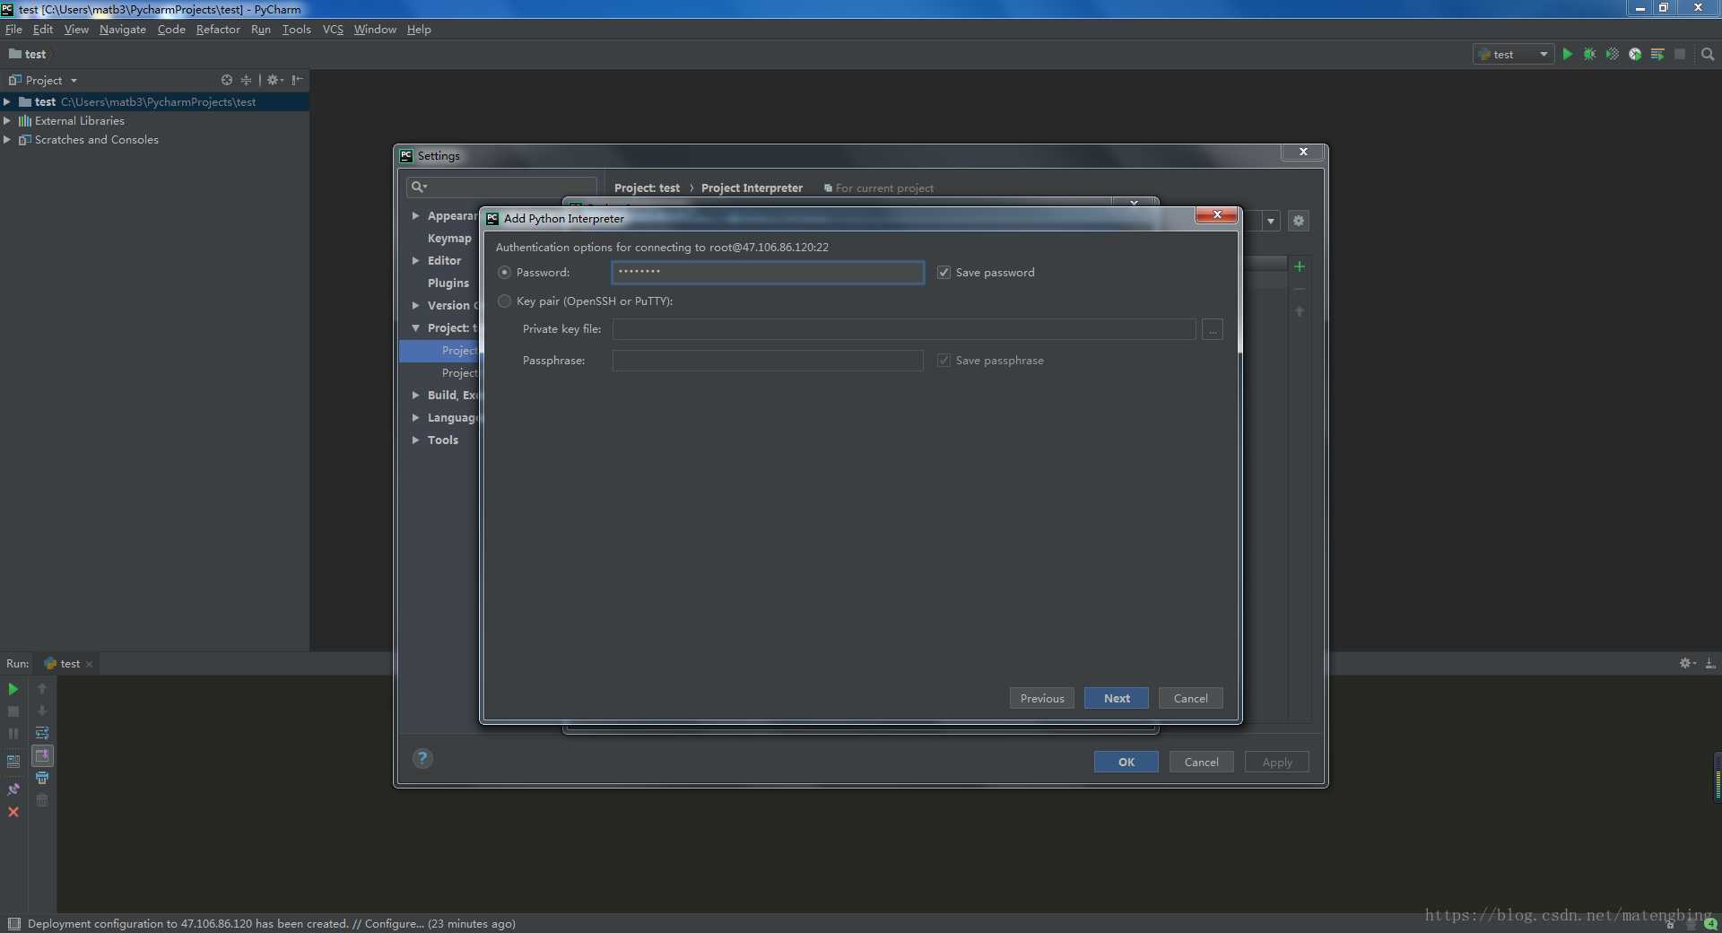Click the Password input field
Viewport: 1722px width, 933px height.
(768, 273)
